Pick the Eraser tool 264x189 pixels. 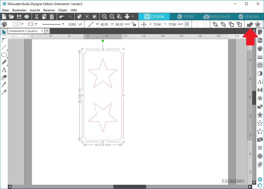pos(4,77)
